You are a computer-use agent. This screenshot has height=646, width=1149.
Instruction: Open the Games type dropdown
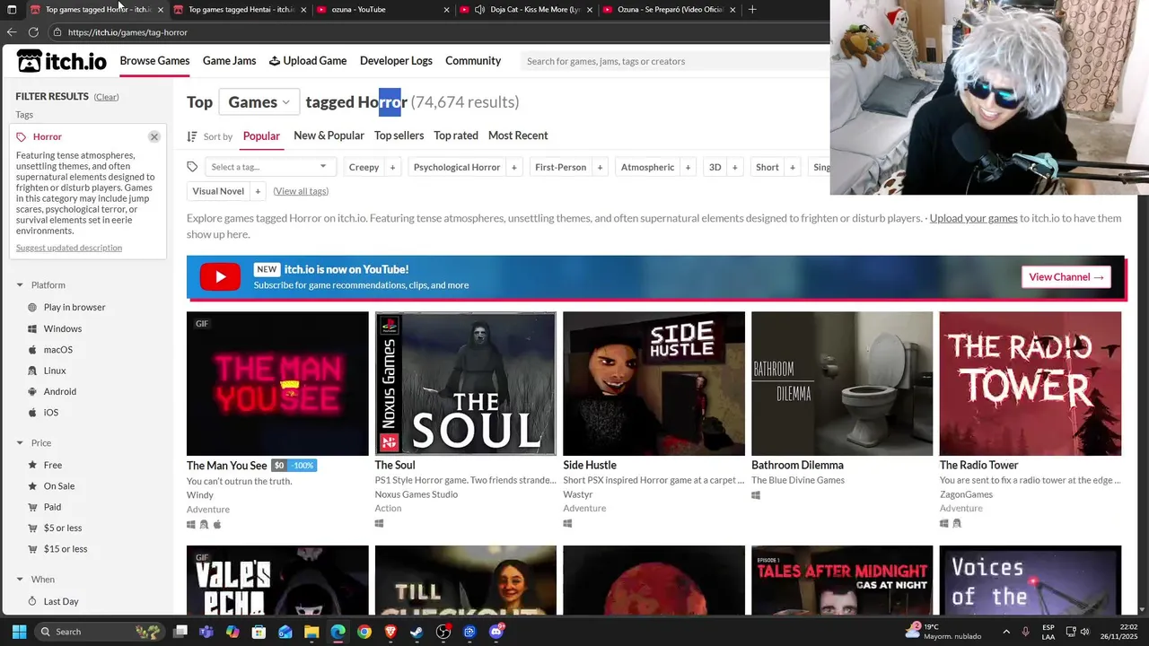[259, 102]
